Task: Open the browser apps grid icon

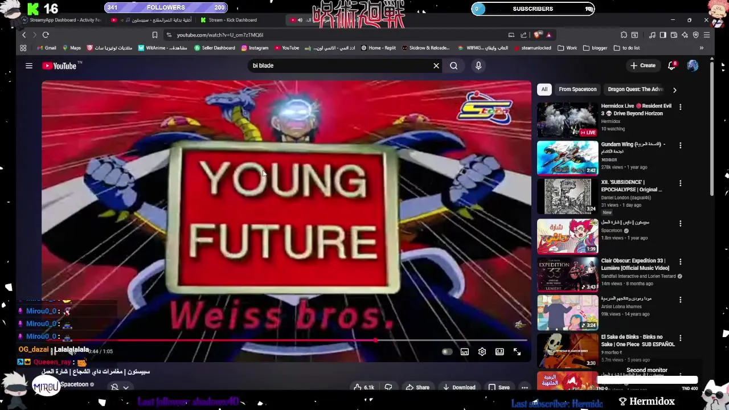Action: [23, 48]
